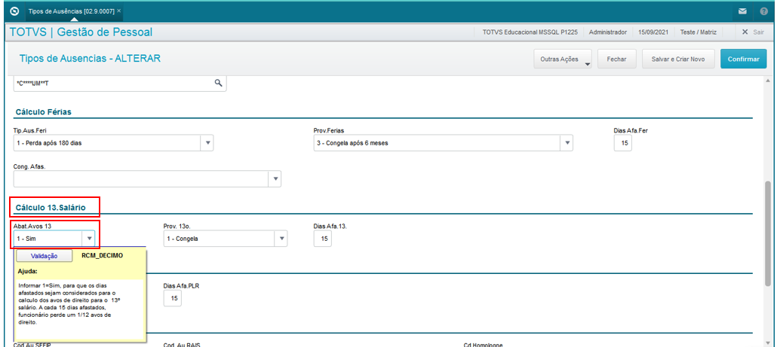777x347 pixels.
Task: Open the Abat.Avos 13 dropdown
Action: pyautogui.click(x=89, y=239)
